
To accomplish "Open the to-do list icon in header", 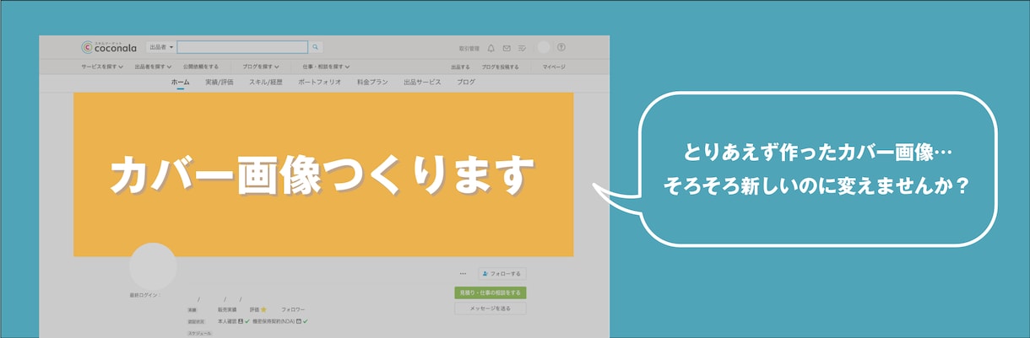I will [x=522, y=48].
